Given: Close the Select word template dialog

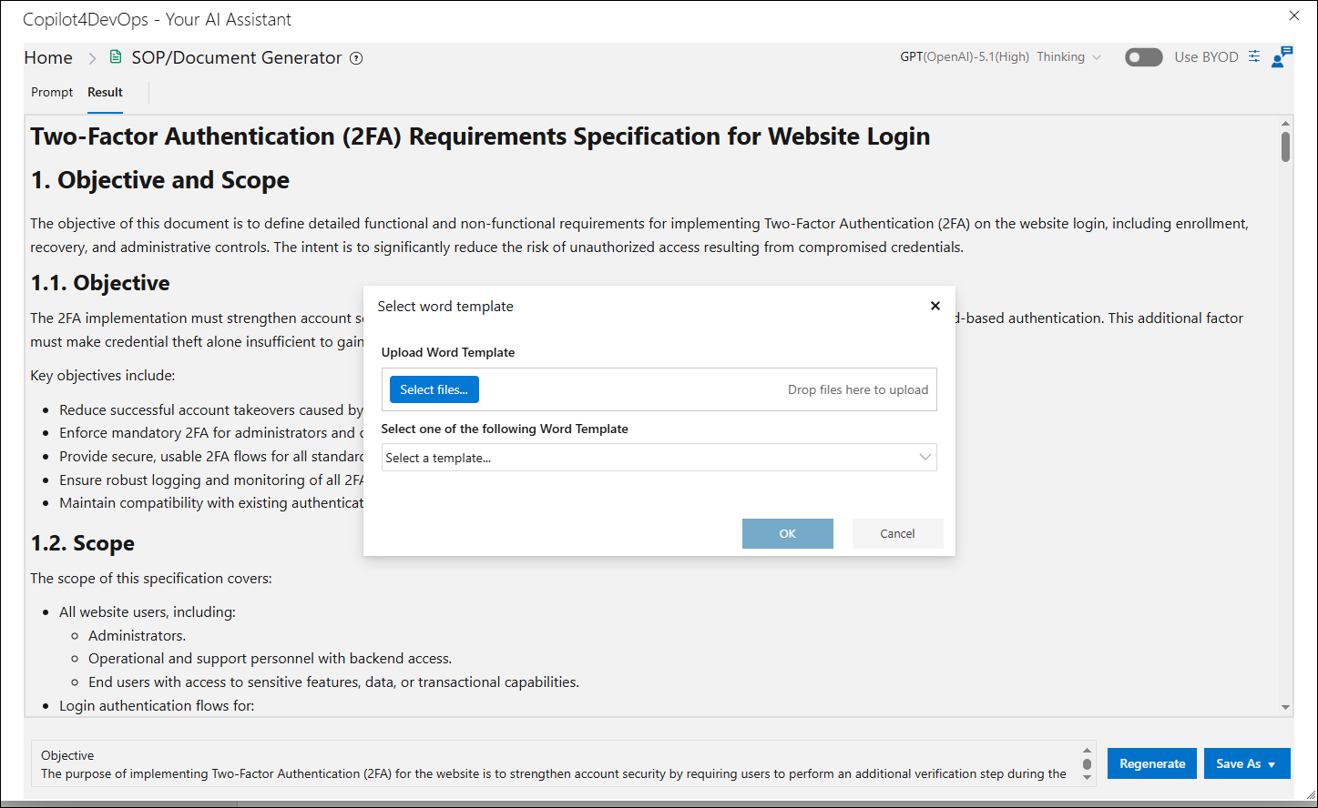Looking at the screenshot, I should click(x=935, y=306).
